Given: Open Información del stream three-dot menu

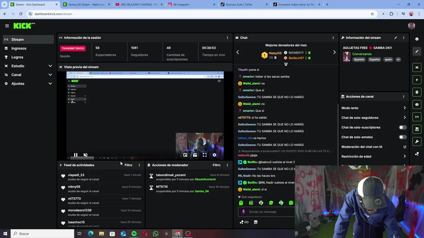Looking at the screenshot, I should (x=403, y=38).
